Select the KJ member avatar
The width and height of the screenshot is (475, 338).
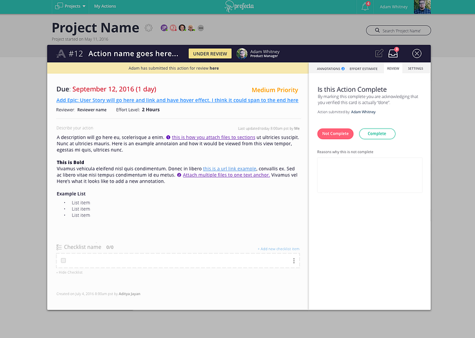click(173, 28)
